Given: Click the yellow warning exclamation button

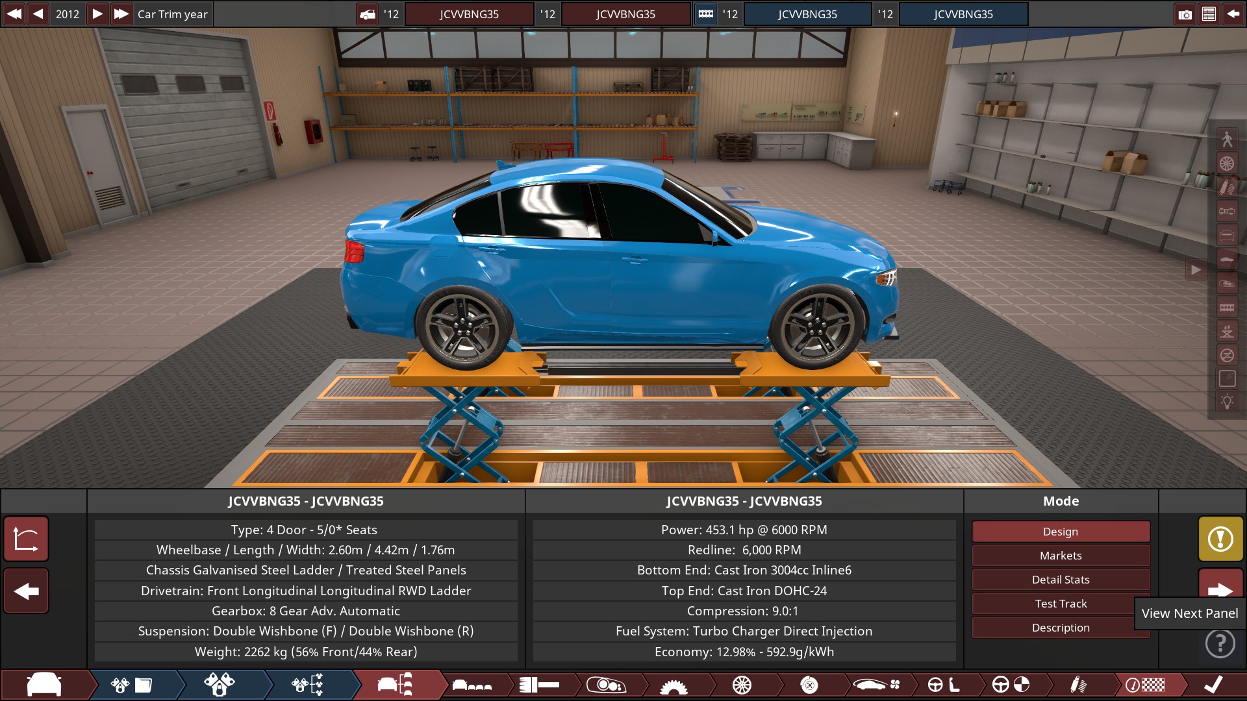Looking at the screenshot, I should [1220, 539].
